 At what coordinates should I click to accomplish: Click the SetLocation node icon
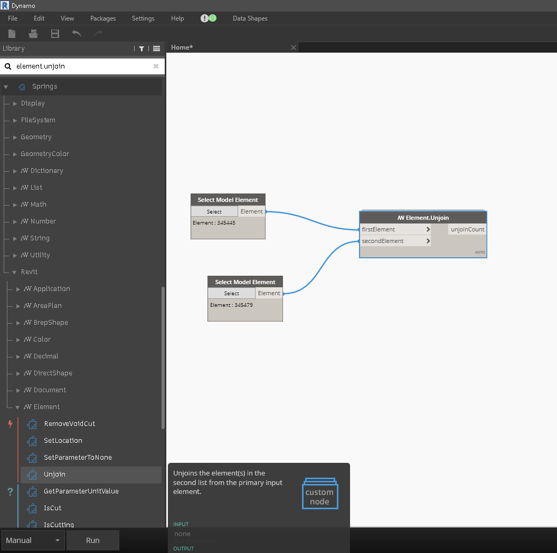[x=32, y=441]
